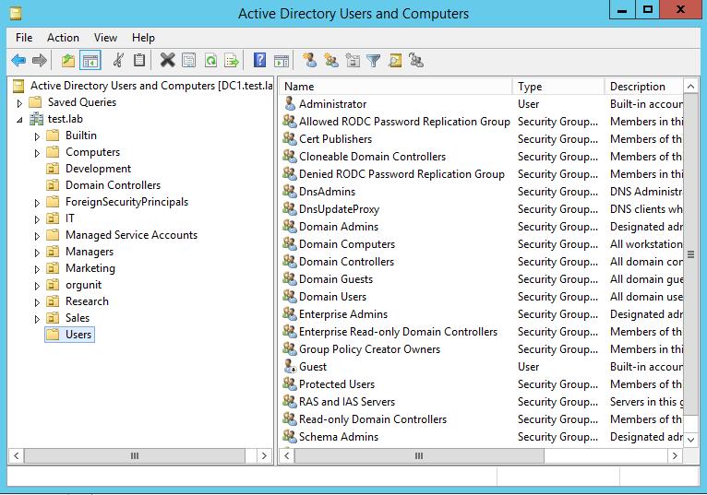Expand the Marketing organizational unit
The height and width of the screenshot is (495, 707).
point(37,269)
